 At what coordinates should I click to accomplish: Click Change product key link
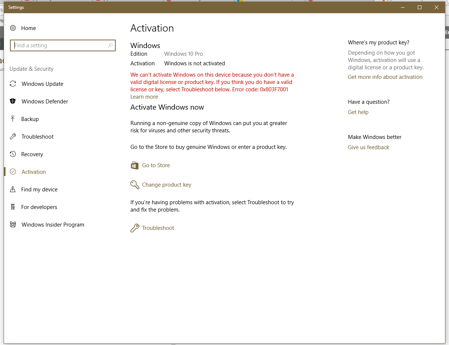[x=166, y=185]
